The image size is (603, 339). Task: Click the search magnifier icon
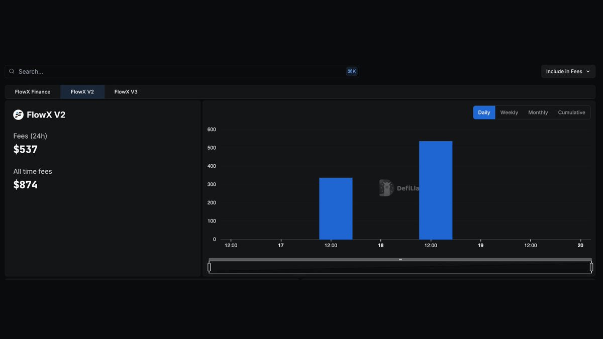12,71
